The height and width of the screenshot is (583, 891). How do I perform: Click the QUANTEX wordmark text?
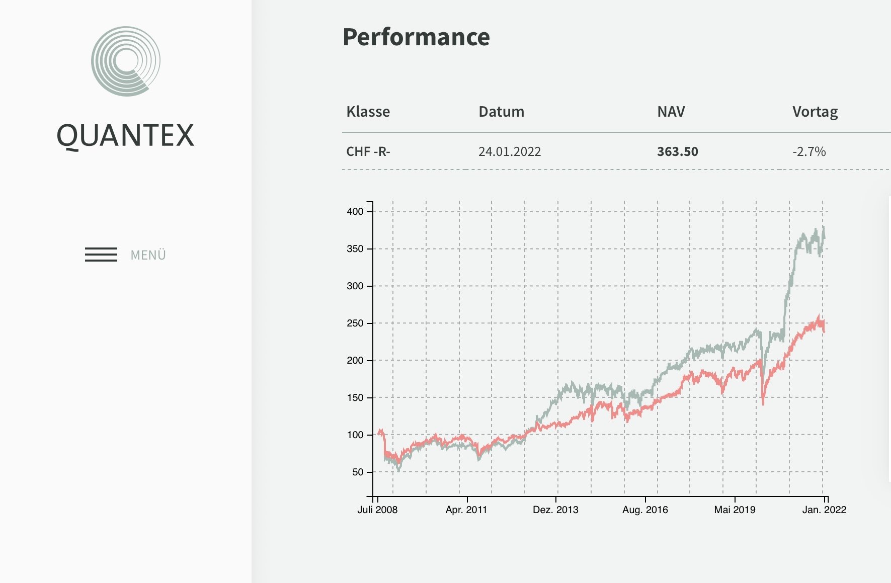coord(125,136)
